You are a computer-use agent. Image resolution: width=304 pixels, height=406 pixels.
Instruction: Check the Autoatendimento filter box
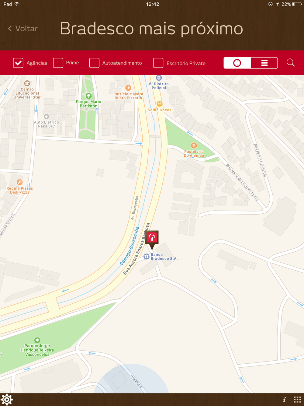click(94, 63)
